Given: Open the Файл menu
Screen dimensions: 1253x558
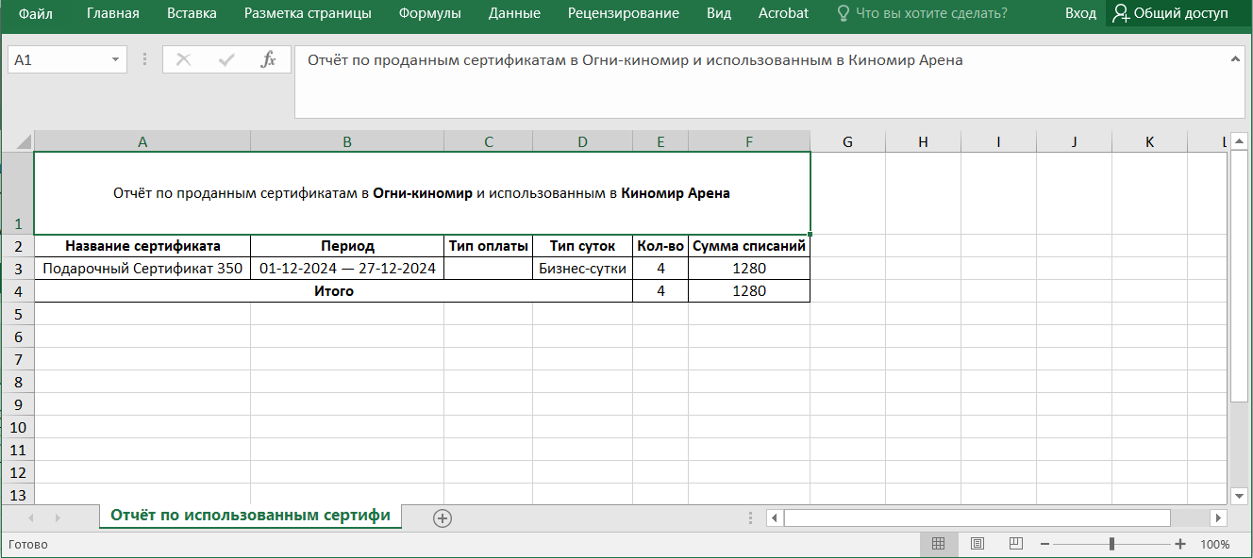Looking at the screenshot, I should tap(36, 13).
